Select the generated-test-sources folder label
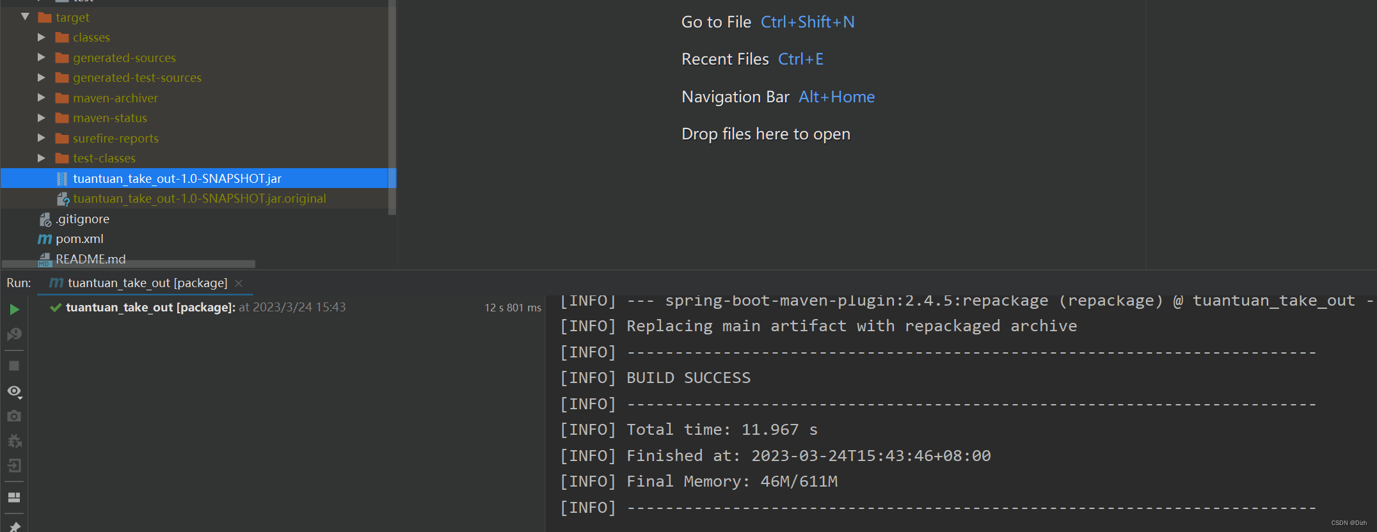Viewport: 1377px width, 532px height. [x=137, y=78]
